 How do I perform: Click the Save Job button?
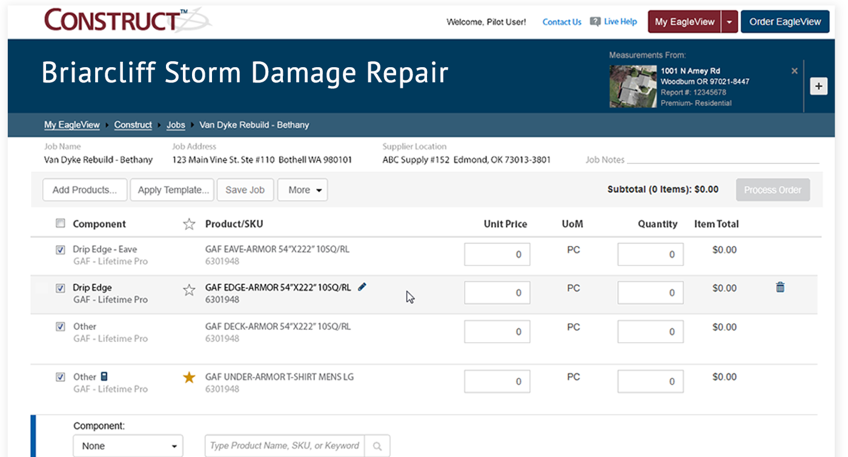245,189
